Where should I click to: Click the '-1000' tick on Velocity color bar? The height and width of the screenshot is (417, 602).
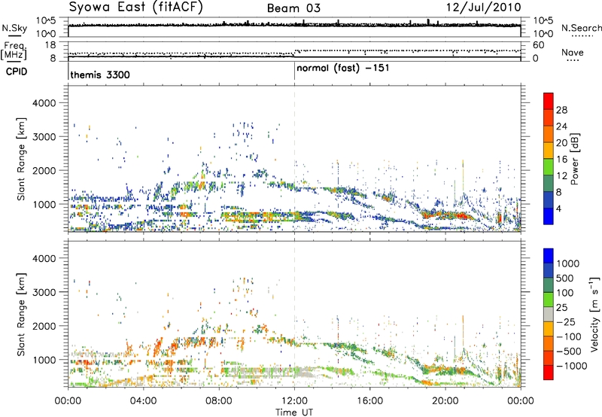coord(571,366)
